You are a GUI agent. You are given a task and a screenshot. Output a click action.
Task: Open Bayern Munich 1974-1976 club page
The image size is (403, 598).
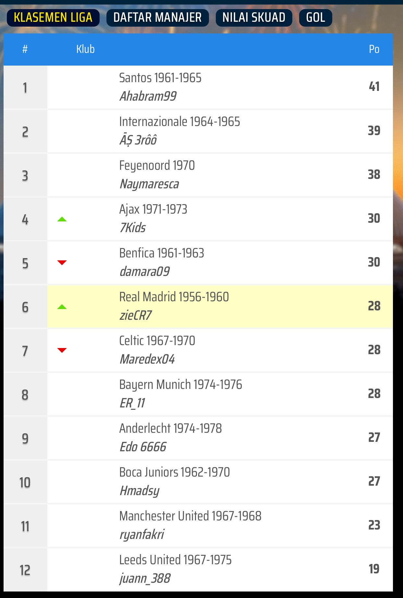pyautogui.click(x=180, y=385)
